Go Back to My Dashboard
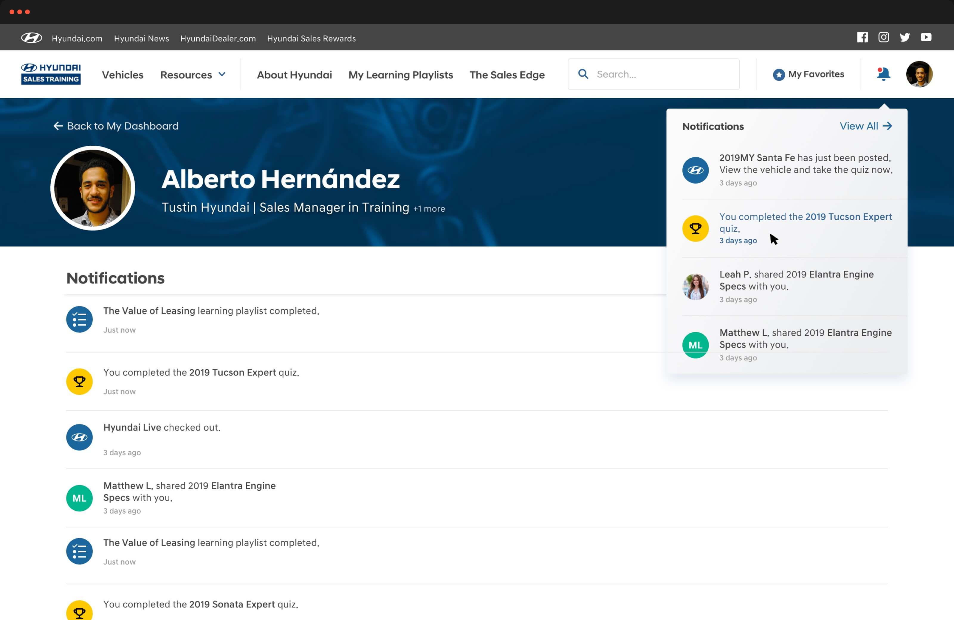954x620 pixels. tap(116, 126)
